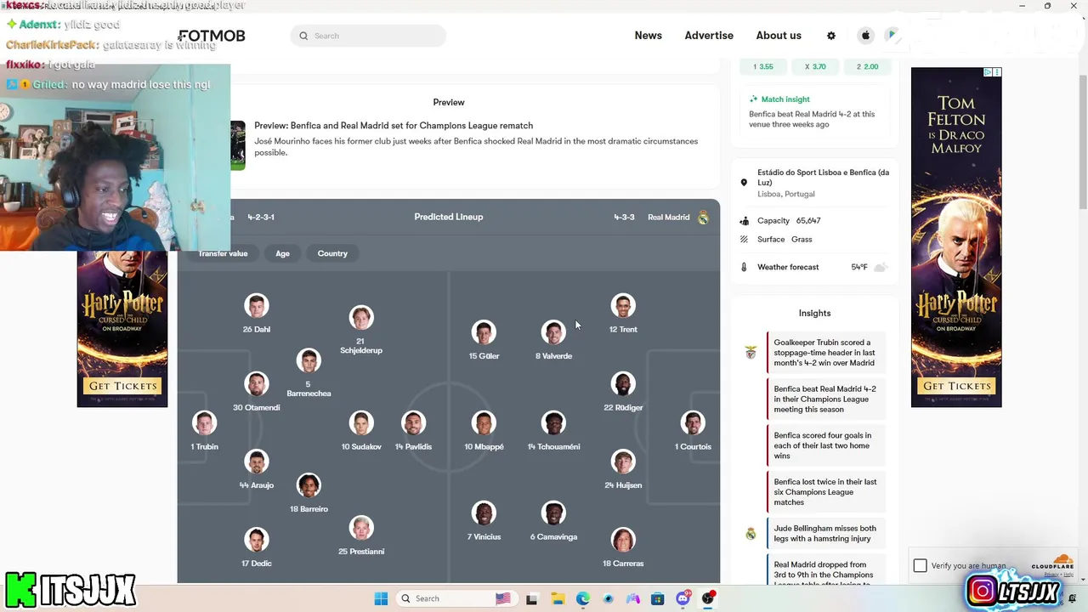Click the Google Play store icon
1088x612 pixels.
tap(891, 36)
